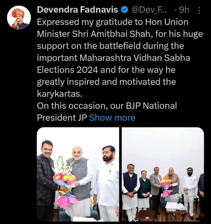
Task: Open Devendra Fadnavis profile avatar
Action: [19, 18]
